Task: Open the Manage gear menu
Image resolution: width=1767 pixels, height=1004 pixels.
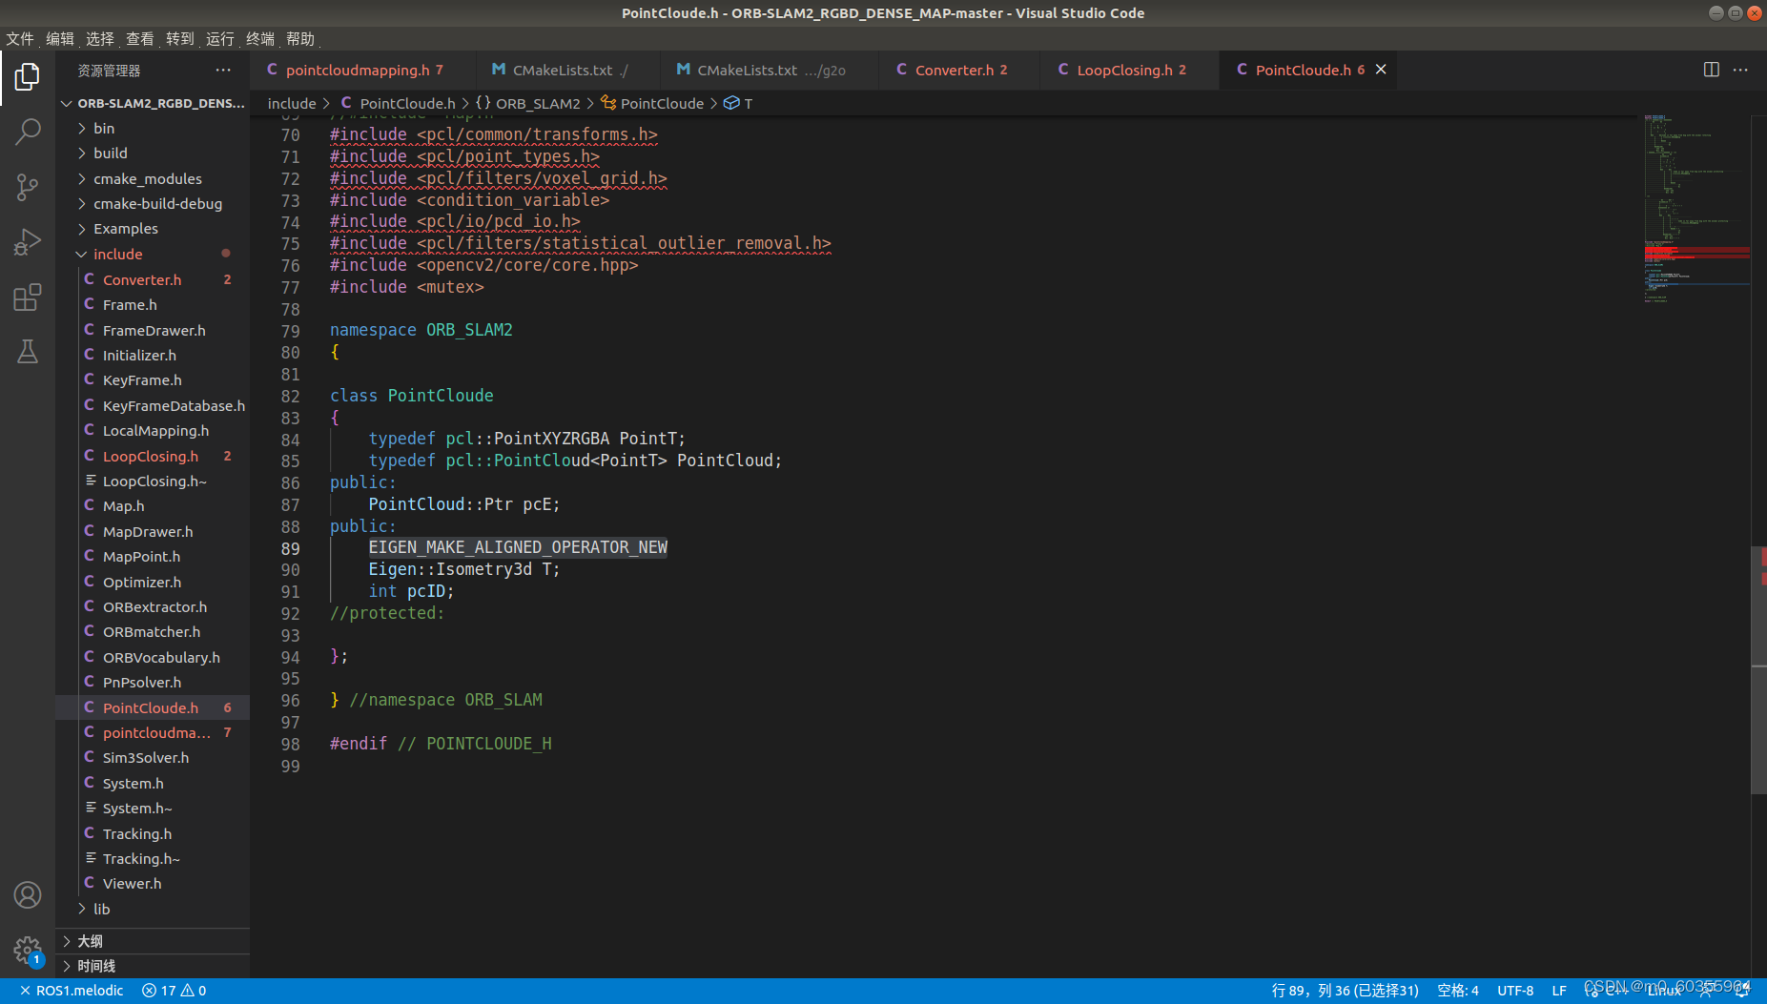Action: click(28, 951)
